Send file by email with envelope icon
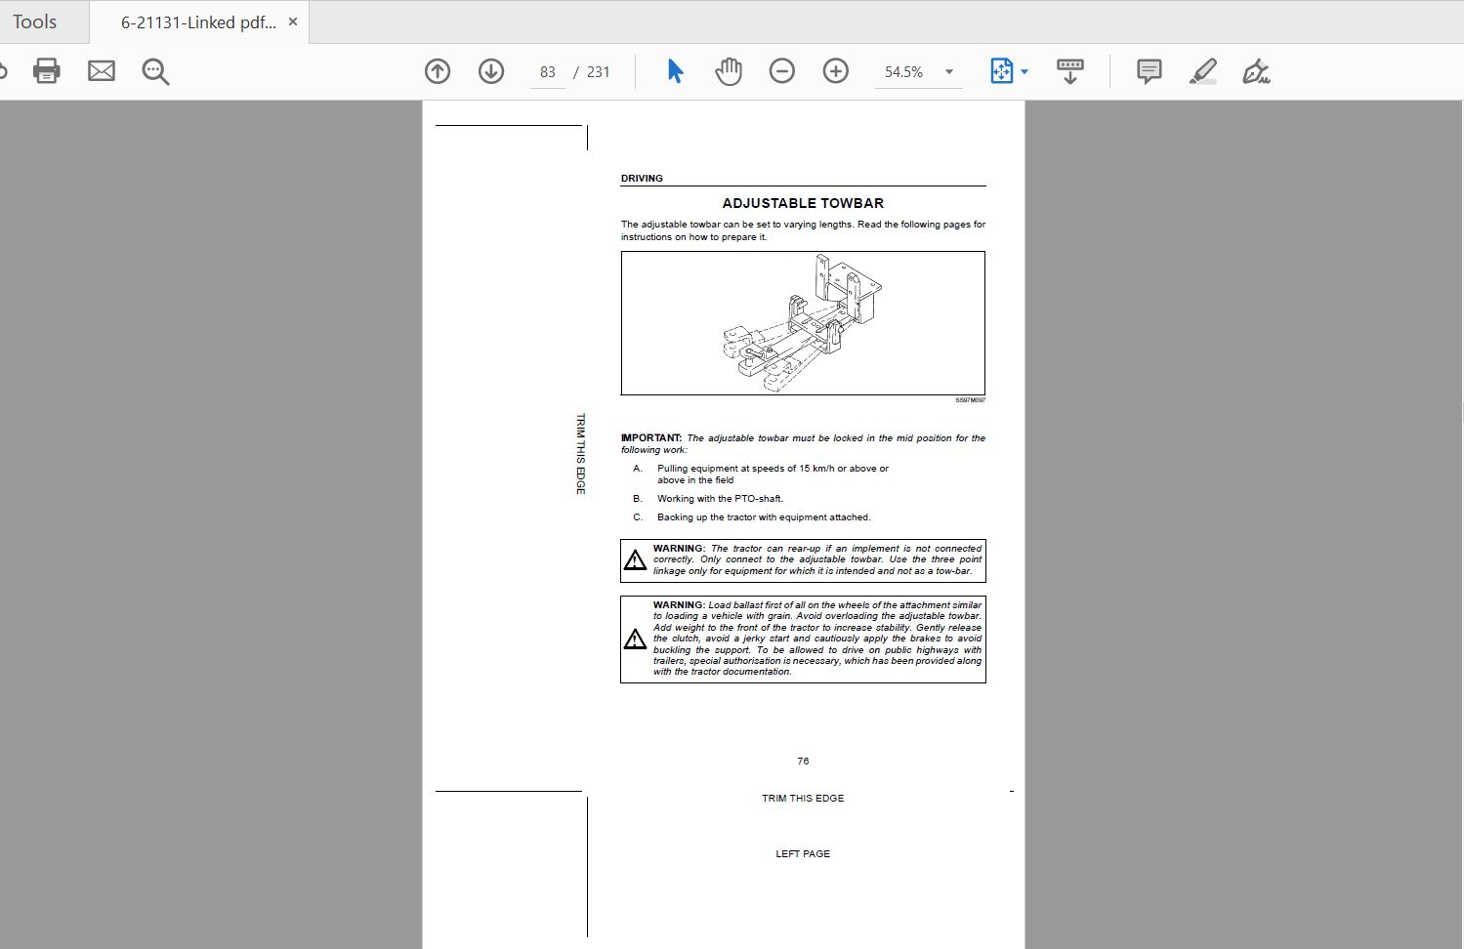1464x949 pixels. click(102, 71)
